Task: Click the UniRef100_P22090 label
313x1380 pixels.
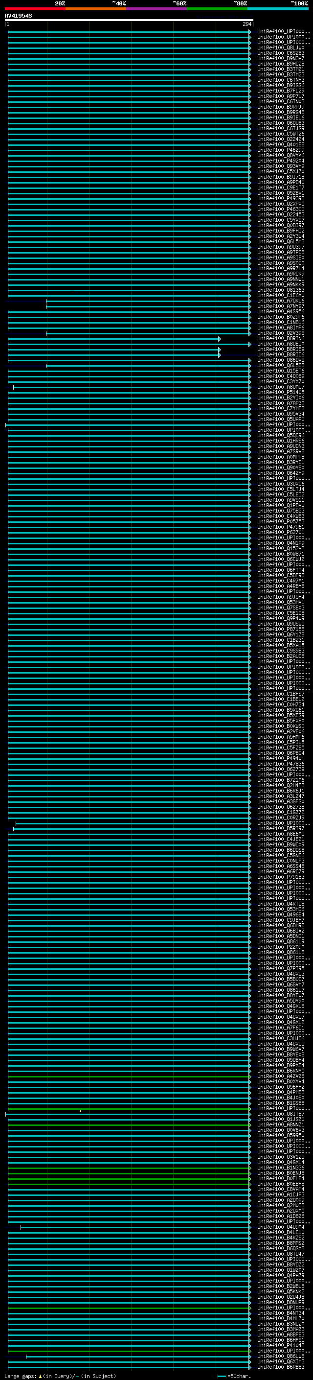Action: pos(280,947)
